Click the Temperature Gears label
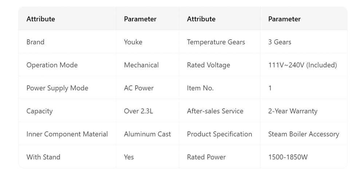This screenshot has width=364, height=182. pos(216,42)
